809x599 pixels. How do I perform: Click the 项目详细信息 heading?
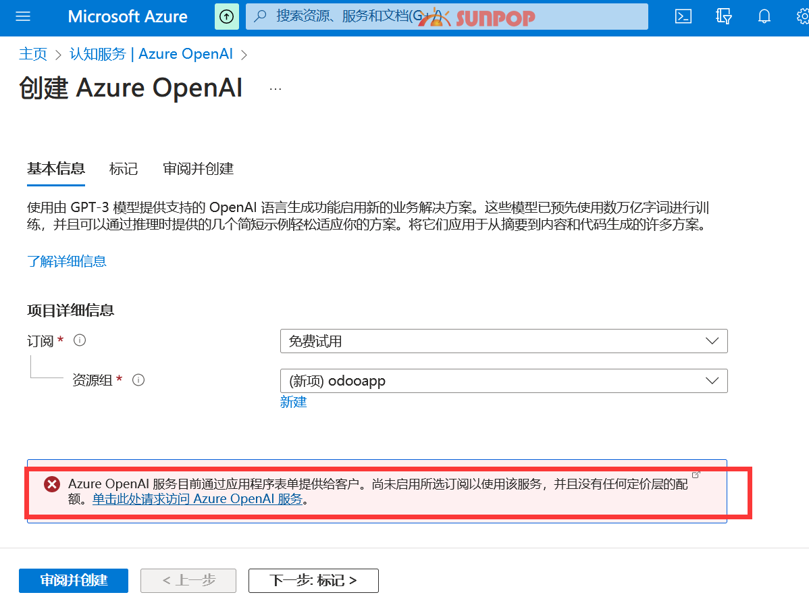(70, 310)
